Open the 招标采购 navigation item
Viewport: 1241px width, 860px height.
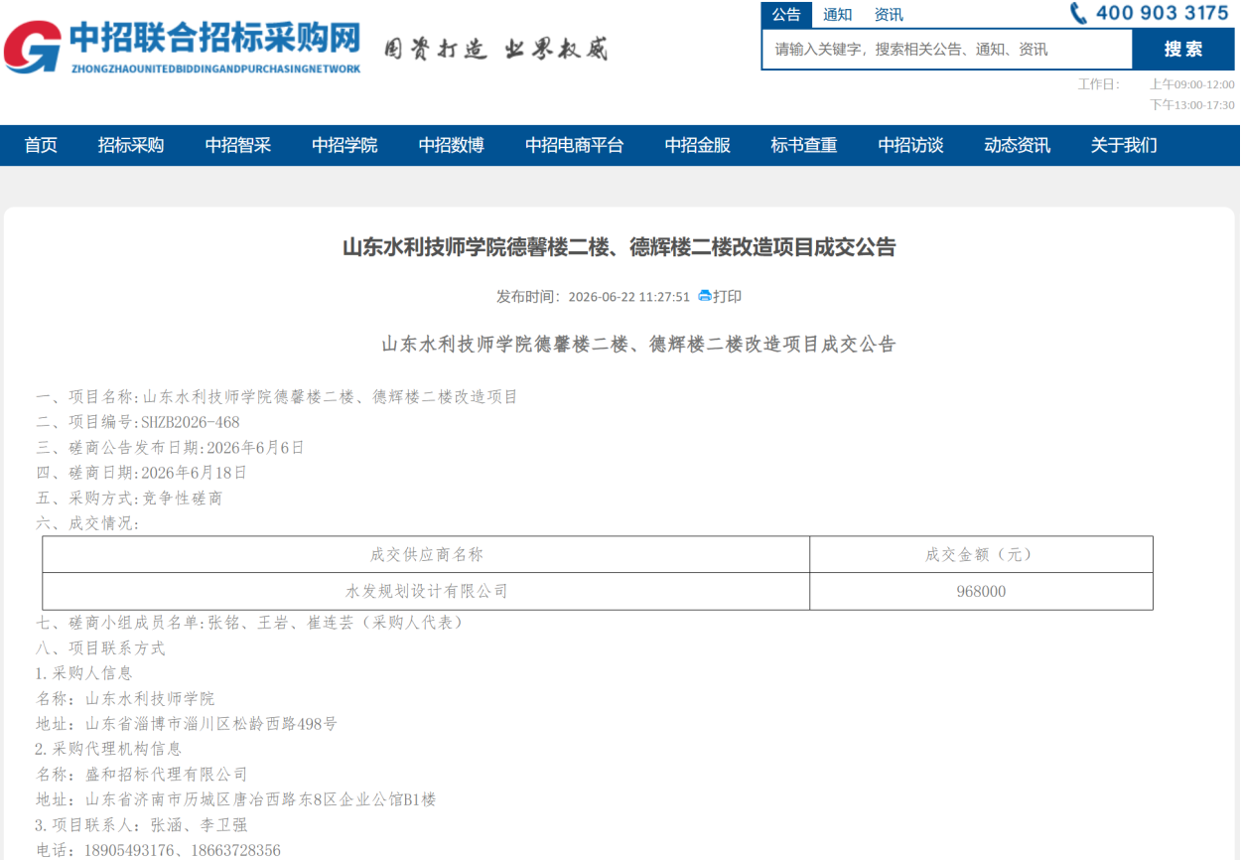(131, 145)
